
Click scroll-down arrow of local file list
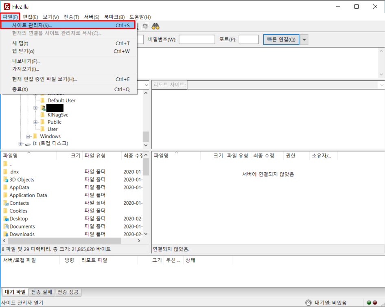146,234
